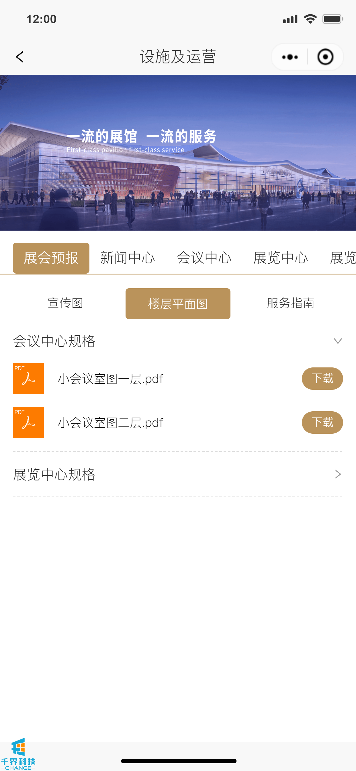
Task: Download 小会议室图一层.pdf
Action: pos(322,378)
